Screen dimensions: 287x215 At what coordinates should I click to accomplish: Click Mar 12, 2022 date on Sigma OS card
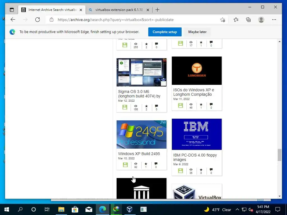point(126,101)
